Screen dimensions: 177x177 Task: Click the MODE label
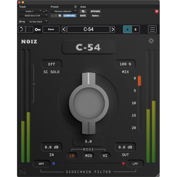coord(88,149)
